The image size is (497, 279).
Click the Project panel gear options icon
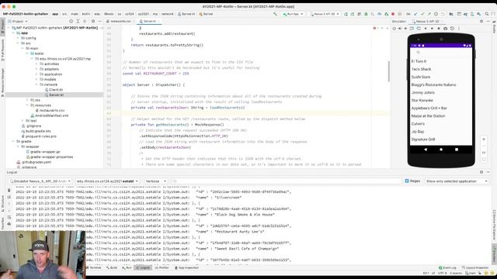click(x=93, y=21)
